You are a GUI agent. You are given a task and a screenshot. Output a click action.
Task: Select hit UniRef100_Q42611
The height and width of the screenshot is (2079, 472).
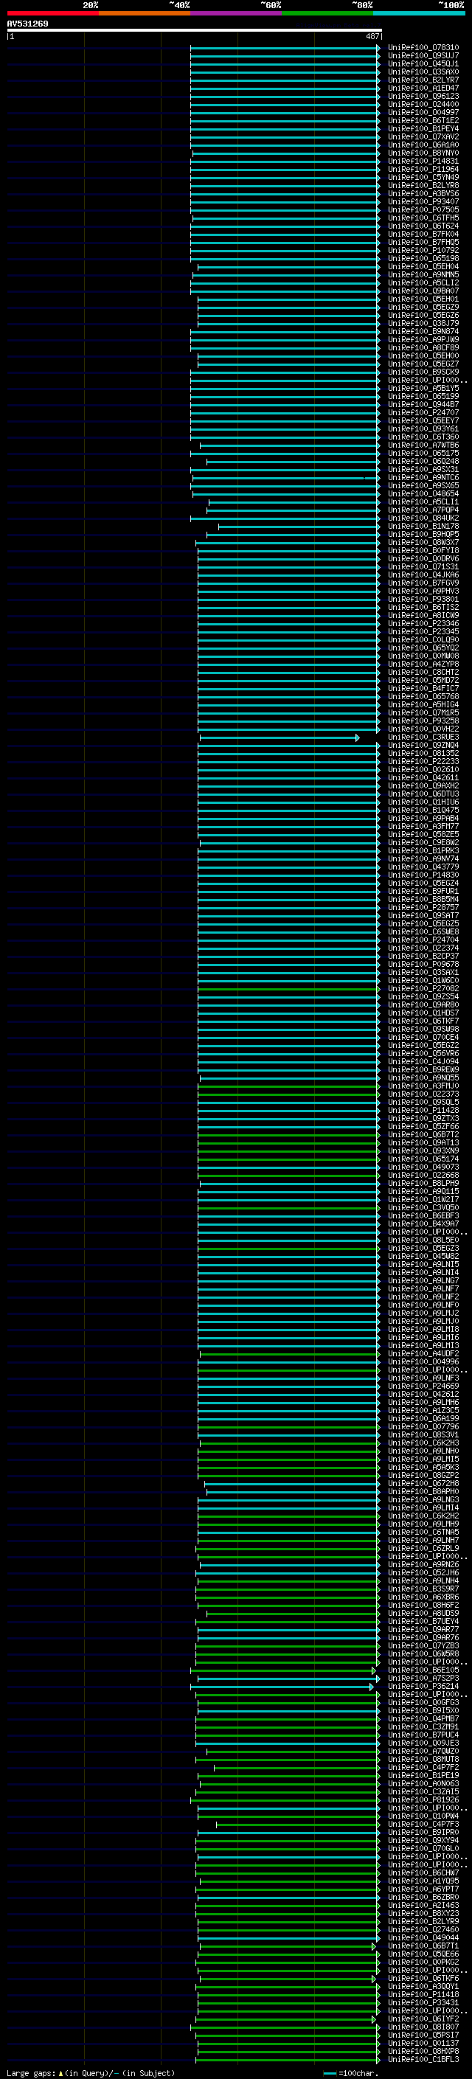coord(423,777)
